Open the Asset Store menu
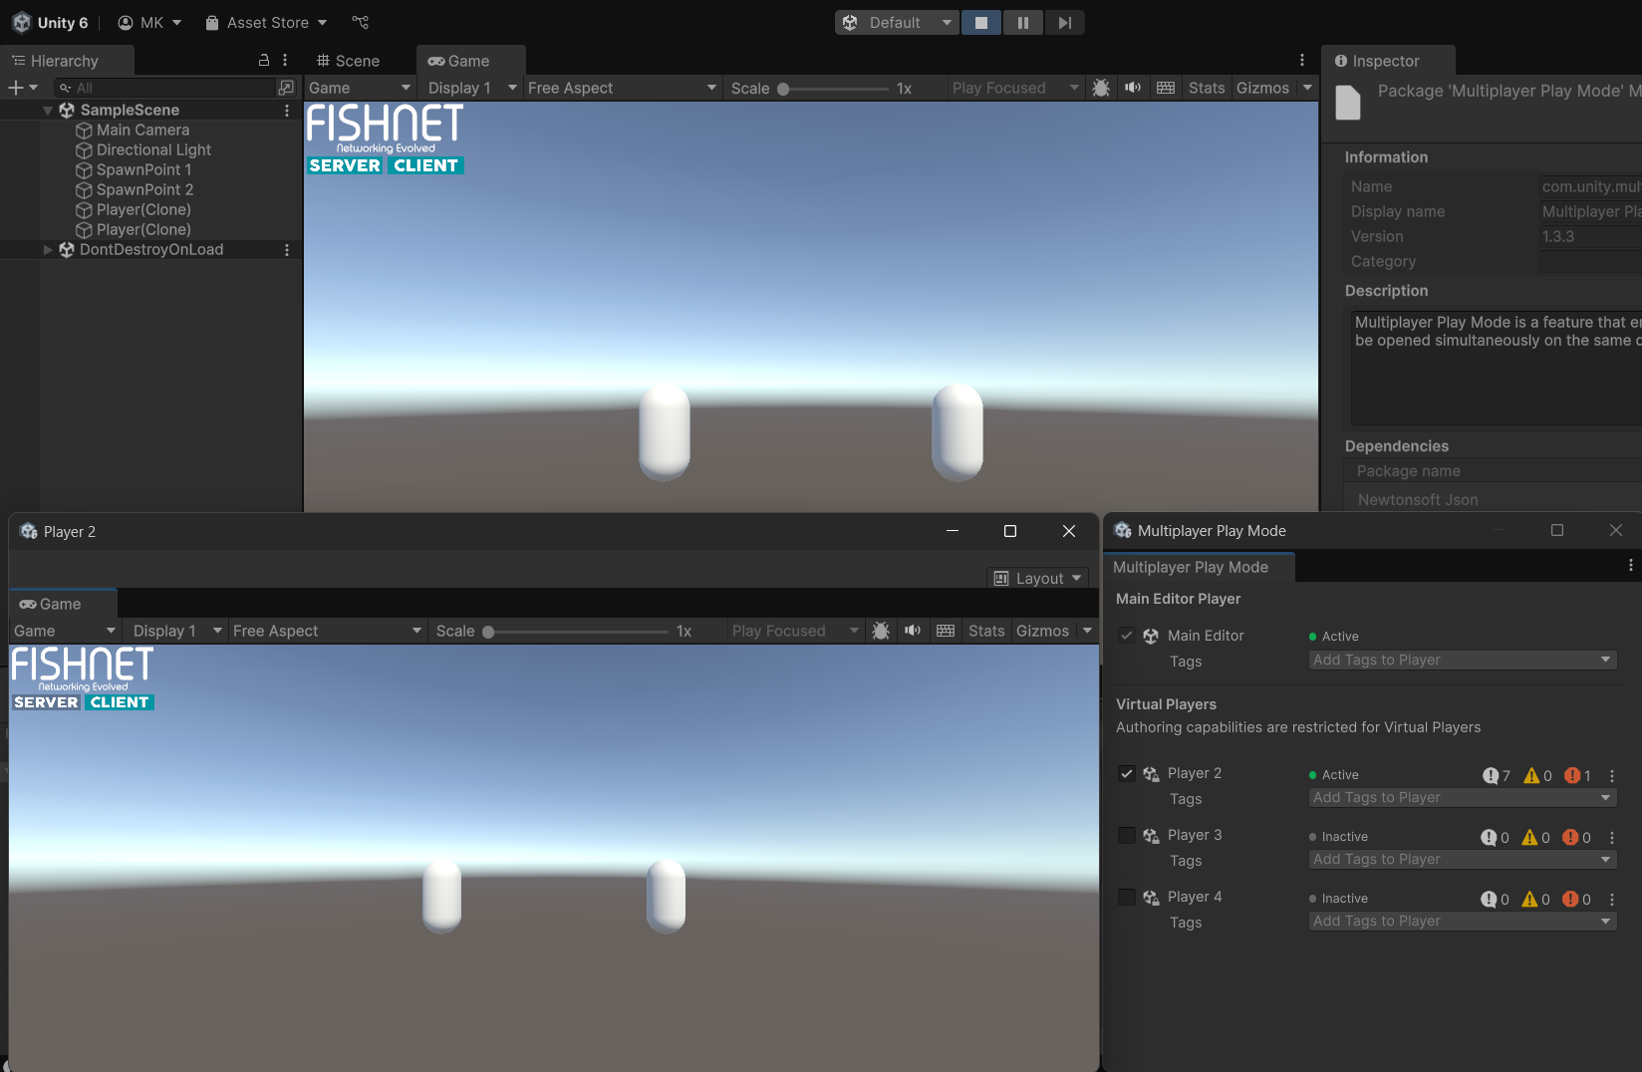1642x1072 pixels. click(x=266, y=23)
